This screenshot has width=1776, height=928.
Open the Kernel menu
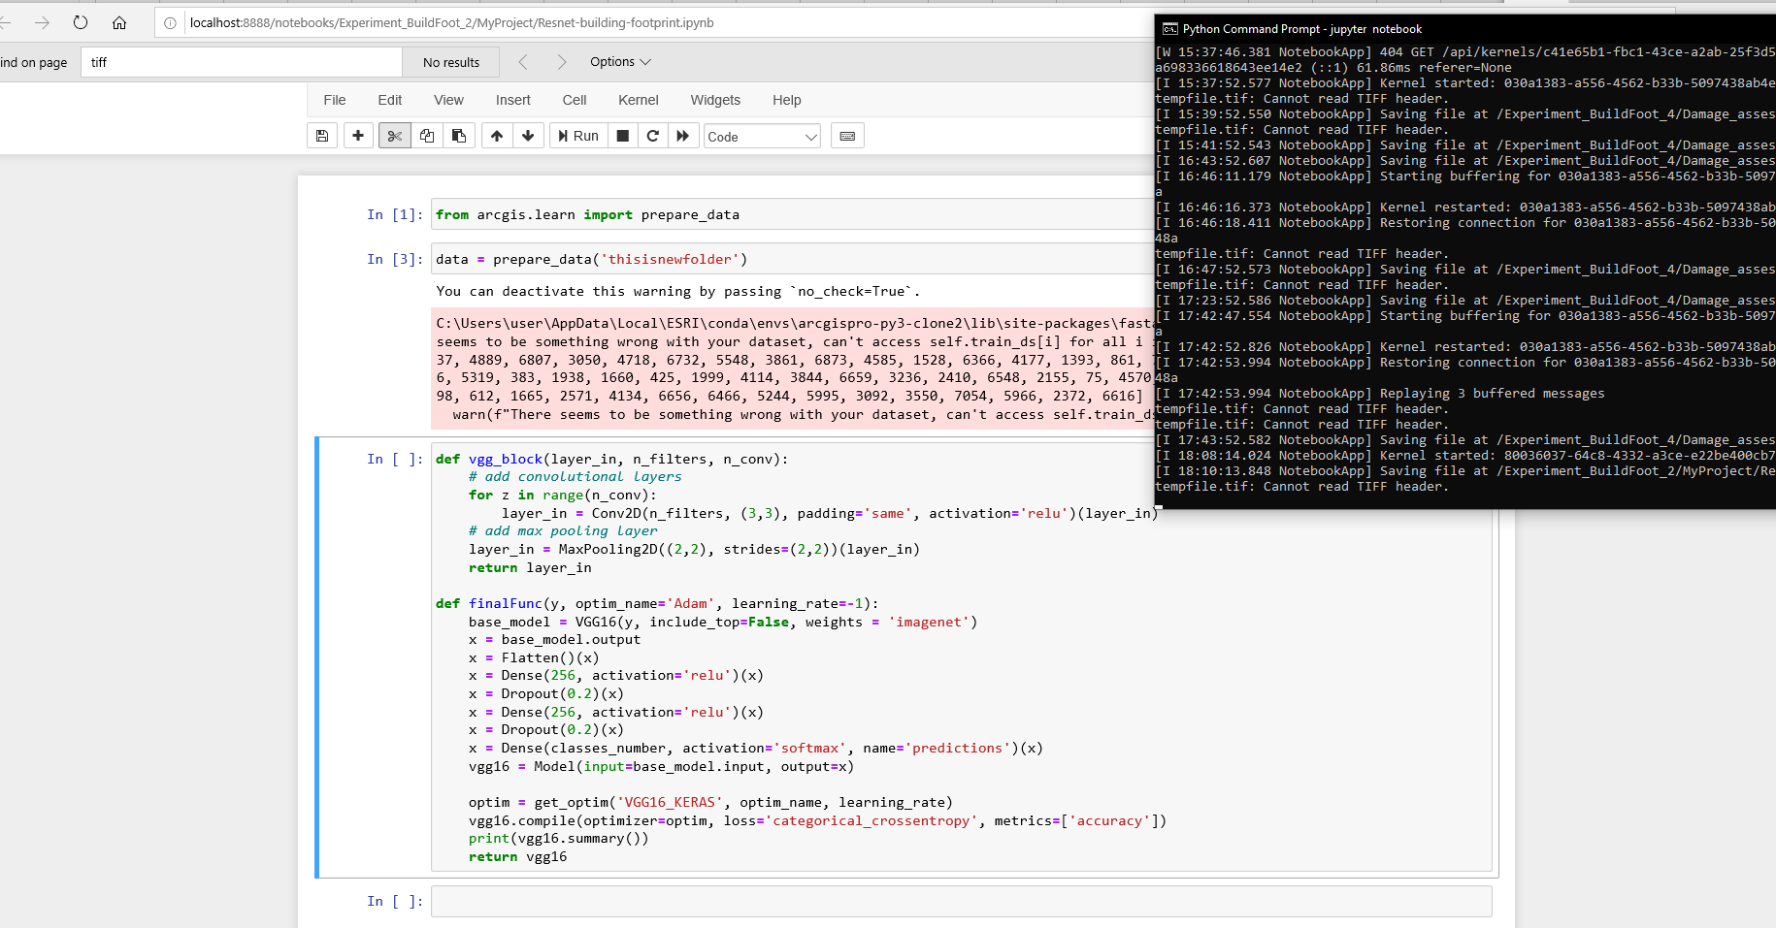[639, 100]
